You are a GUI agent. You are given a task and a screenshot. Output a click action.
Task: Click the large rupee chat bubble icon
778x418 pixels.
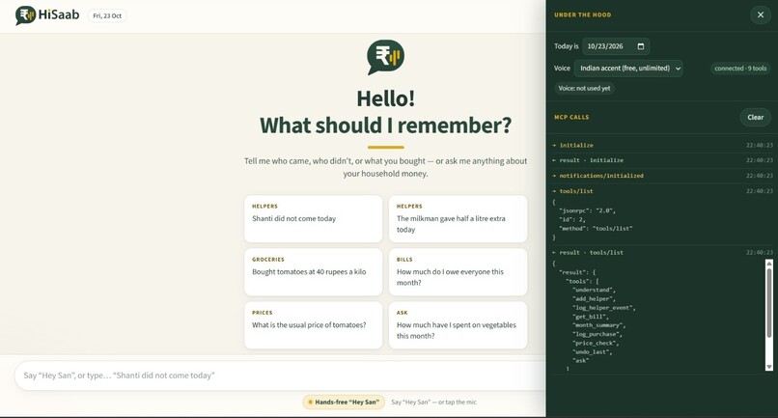385,57
